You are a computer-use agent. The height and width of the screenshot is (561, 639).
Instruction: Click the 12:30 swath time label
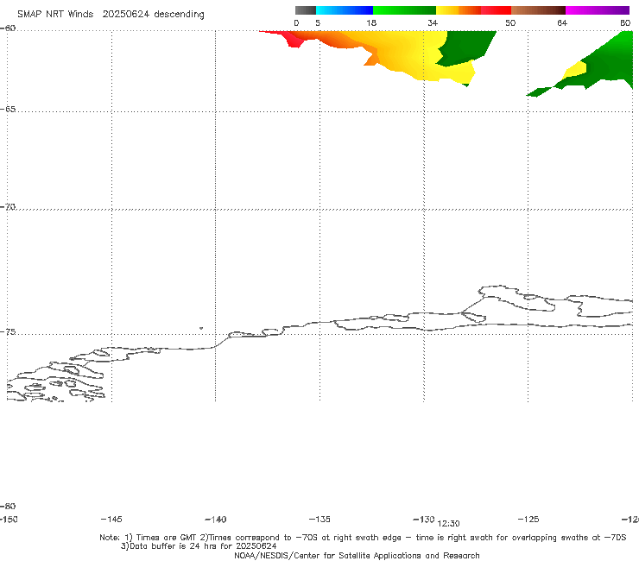[448, 524]
